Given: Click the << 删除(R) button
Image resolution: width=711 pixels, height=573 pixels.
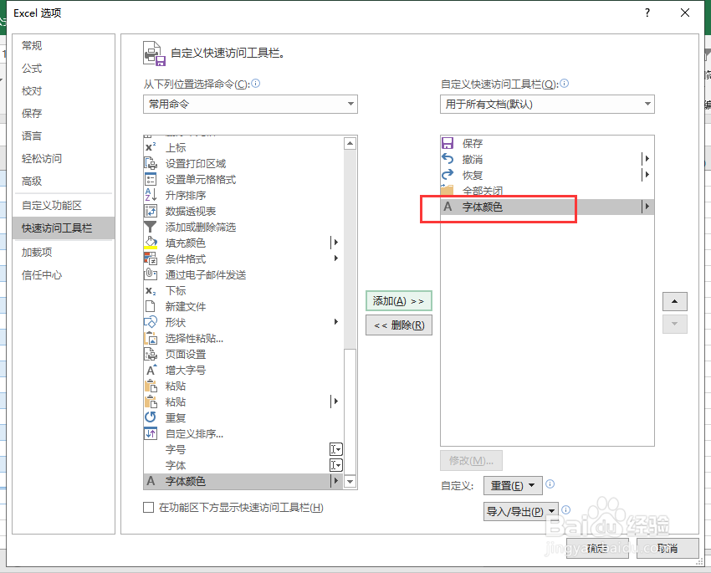Looking at the screenshot, I should point(398,325).
